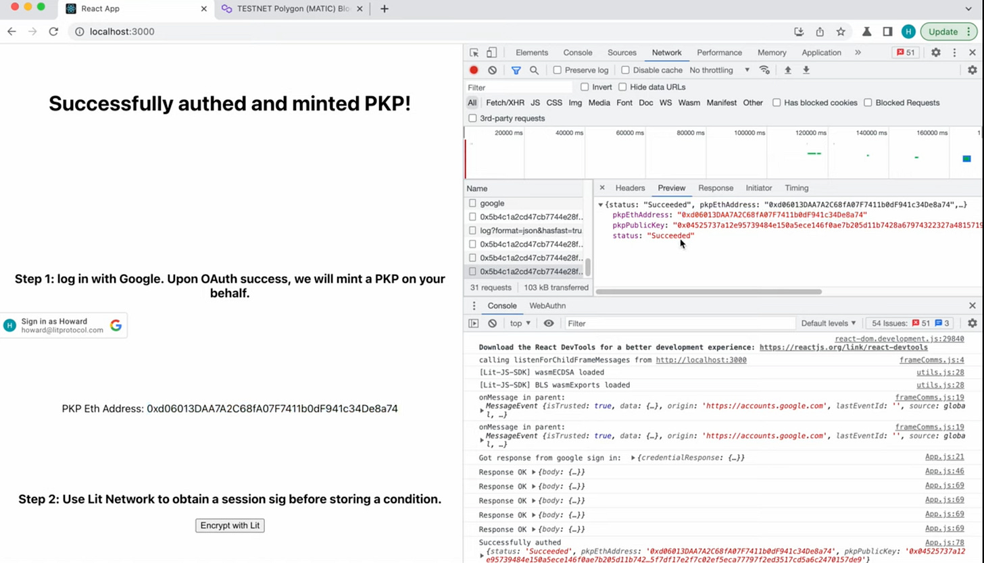This screenshot has height=563, width=984.
Task: Check Blocked Requests checkbox
Action: (868, 103)
